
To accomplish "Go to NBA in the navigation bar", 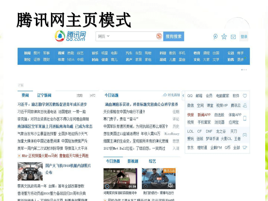I will 71,60.
